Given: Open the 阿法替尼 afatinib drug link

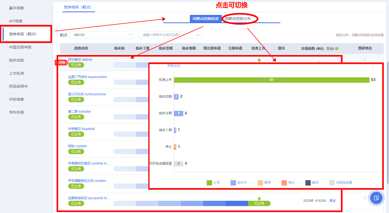Looking at the screenshot, I should coord(80,60).
